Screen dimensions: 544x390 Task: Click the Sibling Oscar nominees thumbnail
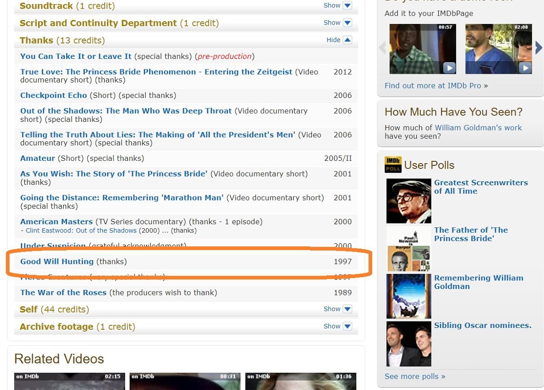tap(409, 344)
